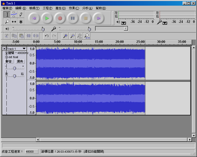Viewport: 197px width, 157px height.
Task: Select the Zoom magnifier tool
Action: pyautogui.click(x=7, y=22)
